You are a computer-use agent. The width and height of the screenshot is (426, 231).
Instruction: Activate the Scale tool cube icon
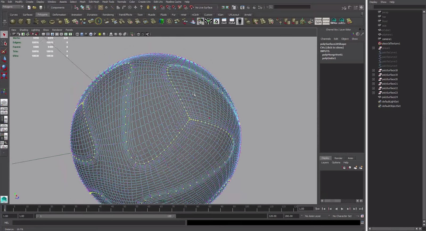pos(4,76)
